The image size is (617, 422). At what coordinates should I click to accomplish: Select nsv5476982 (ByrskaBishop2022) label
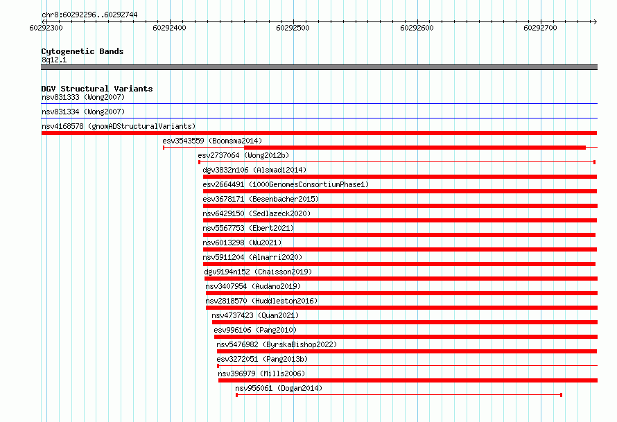pyautogui.click(x=277, y=344)
